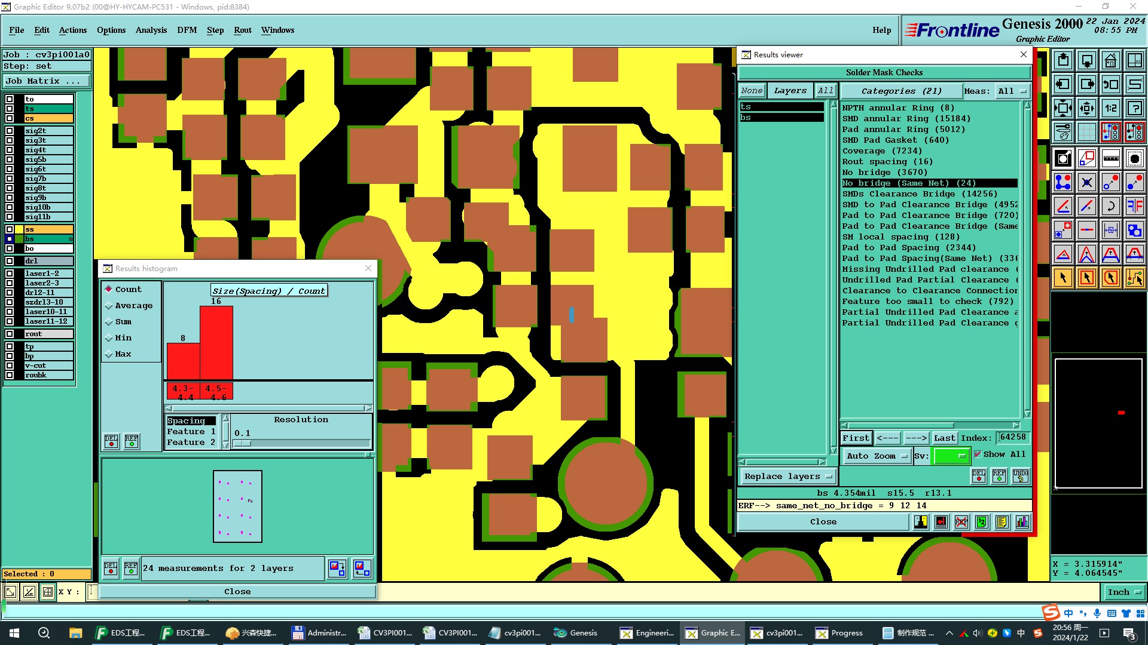Toggle visibility checkbox of sig2t layer
This screenshot has height=645, width=1148.
[x=10, y=131]
